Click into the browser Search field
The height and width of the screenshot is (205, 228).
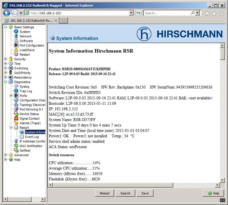click(167, 13)
